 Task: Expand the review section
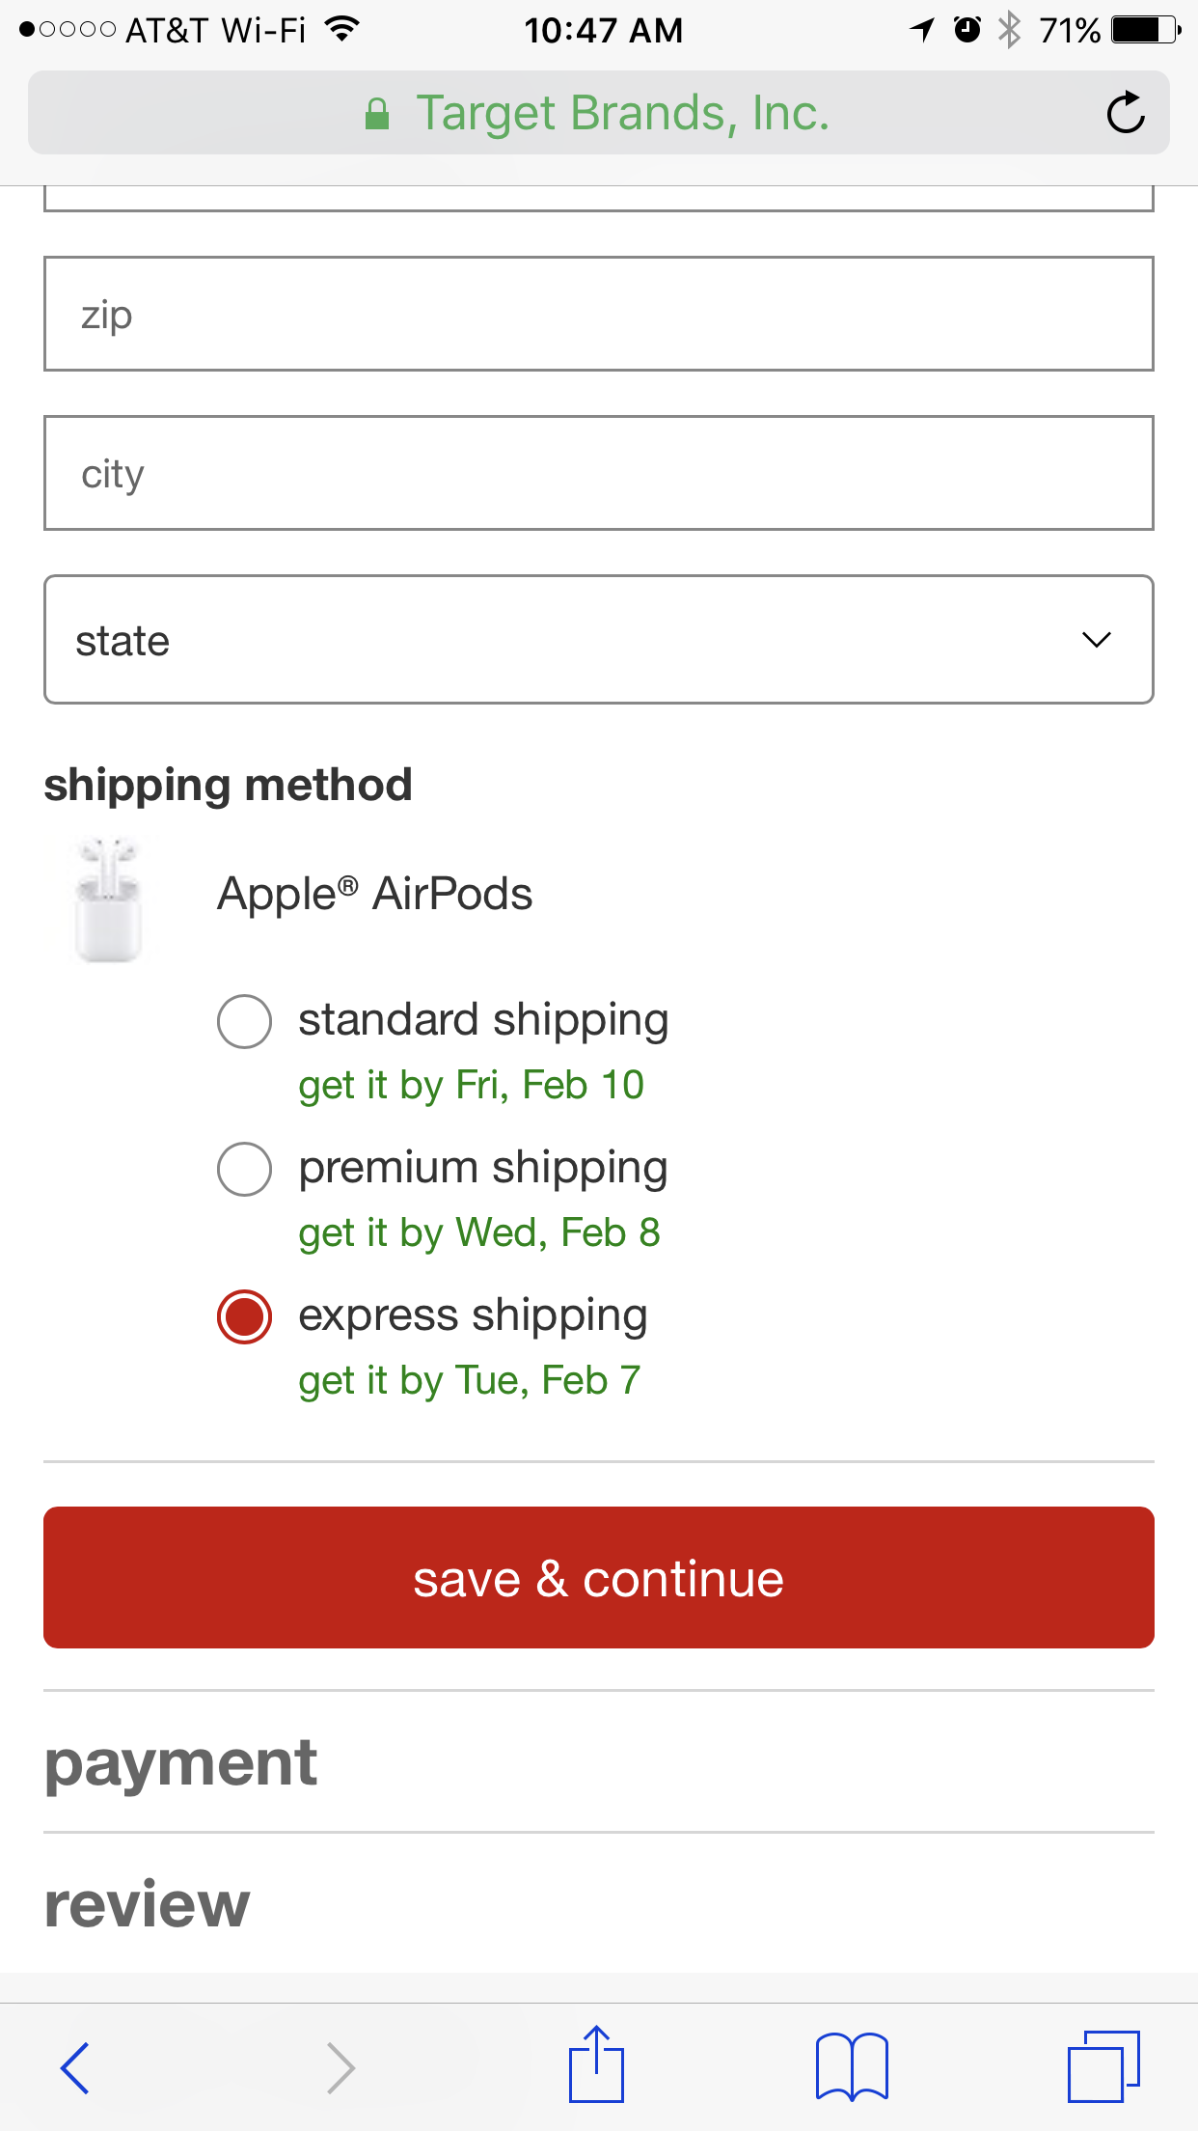[x=148, y=1903]
